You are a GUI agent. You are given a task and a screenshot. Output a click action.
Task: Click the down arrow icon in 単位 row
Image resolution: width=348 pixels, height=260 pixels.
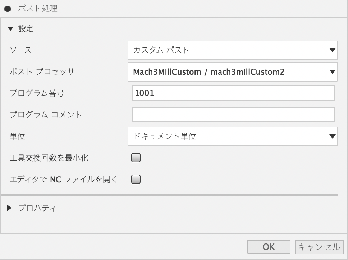pos(332,136)
